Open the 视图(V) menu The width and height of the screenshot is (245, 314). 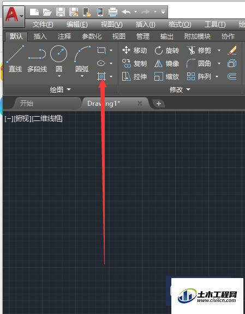click(111, 25)
